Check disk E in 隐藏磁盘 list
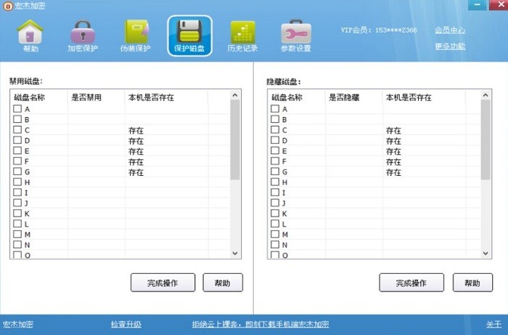This screenshot has height=335, width=508. coord(275,150)
